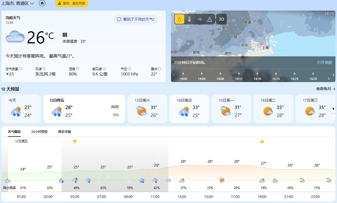Click the pressure info icon

pyautogui.click(x=129, y=68)
